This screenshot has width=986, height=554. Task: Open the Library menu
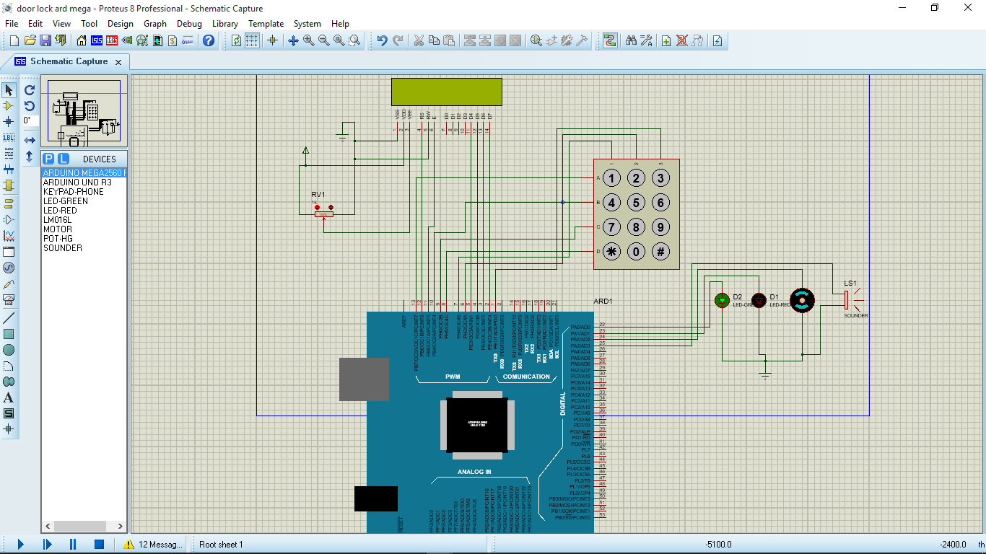coord(224,24)
